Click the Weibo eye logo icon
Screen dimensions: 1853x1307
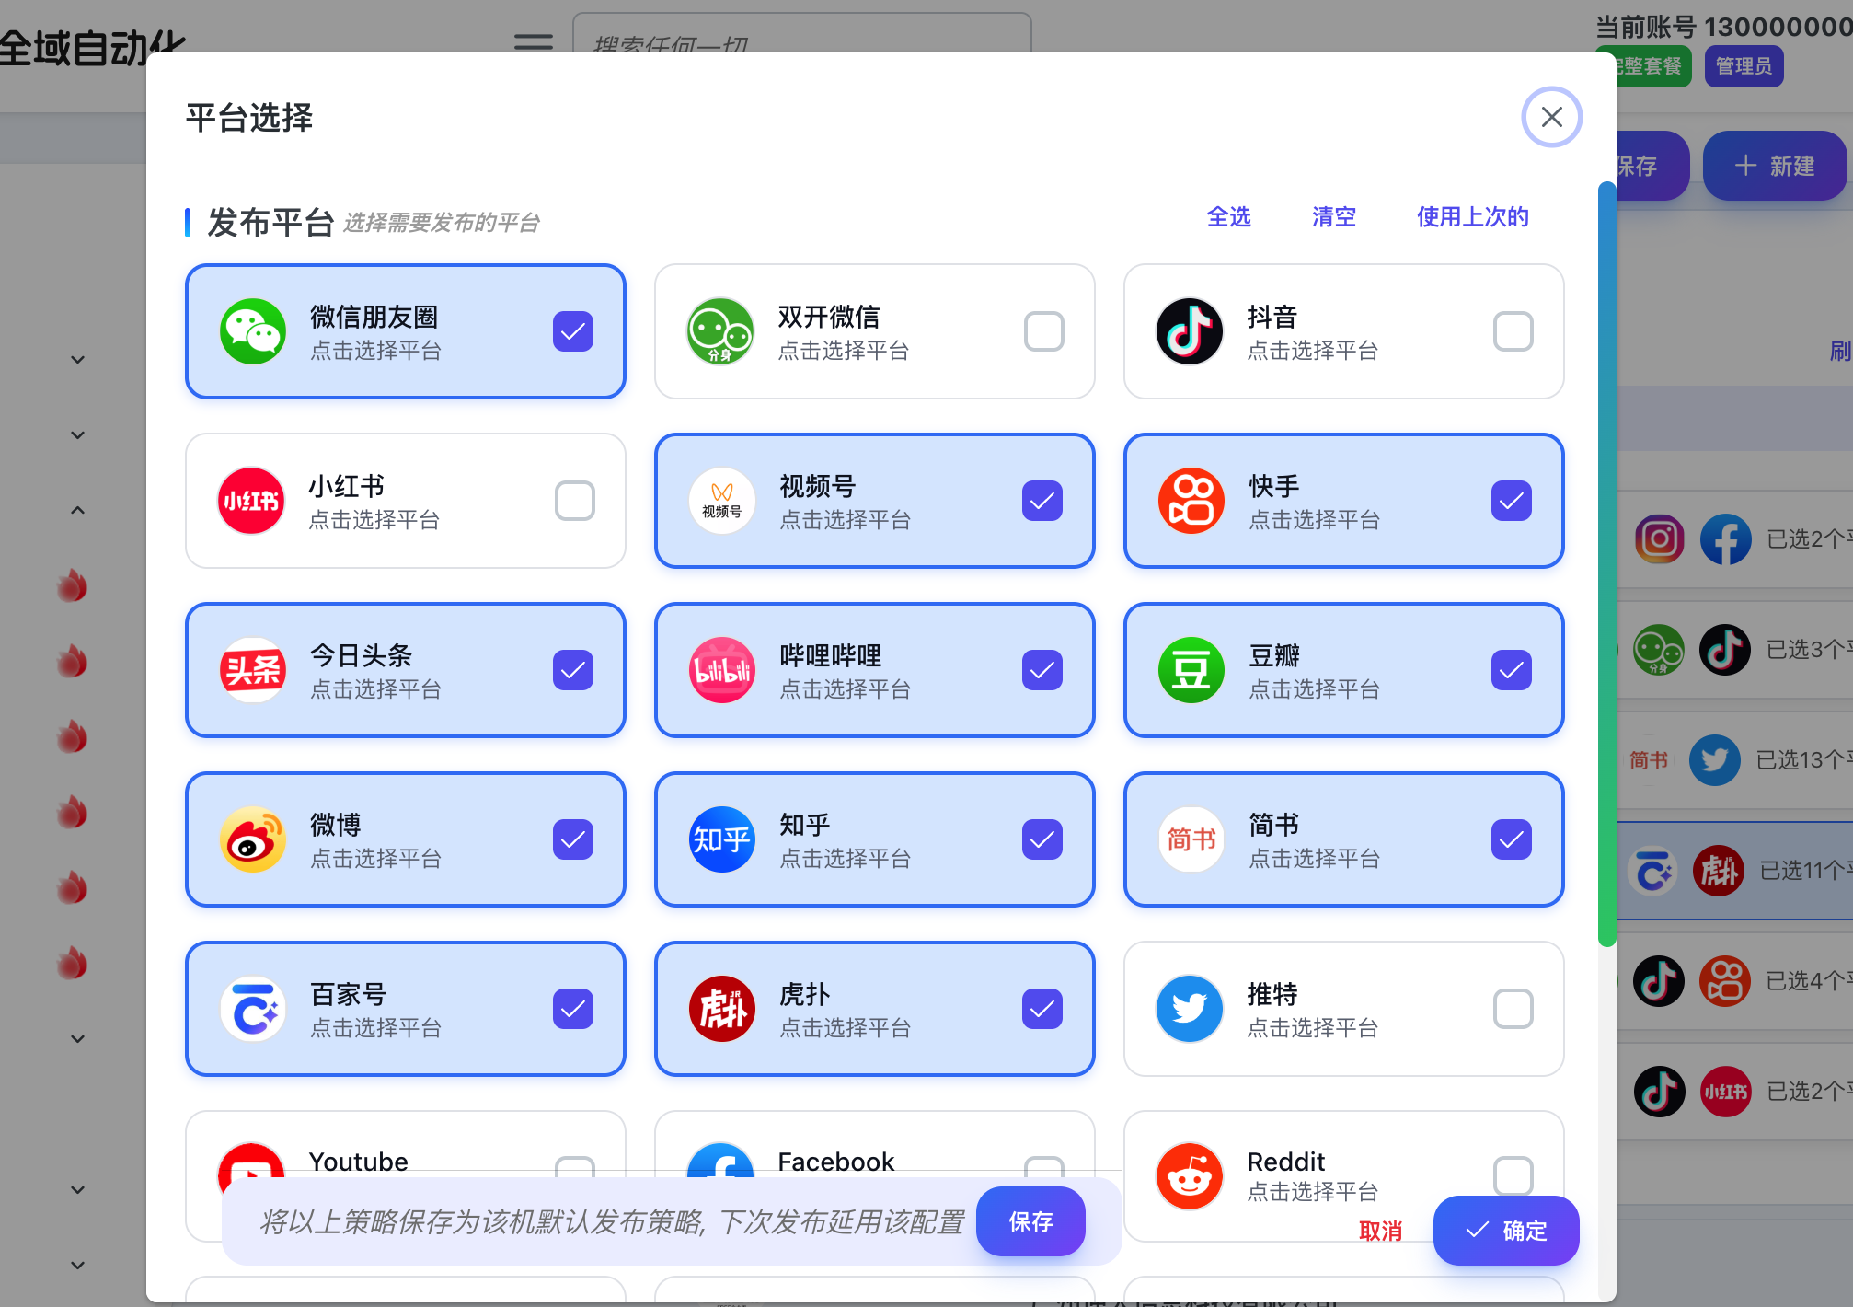pyautogui.click(x=252, y=839)
